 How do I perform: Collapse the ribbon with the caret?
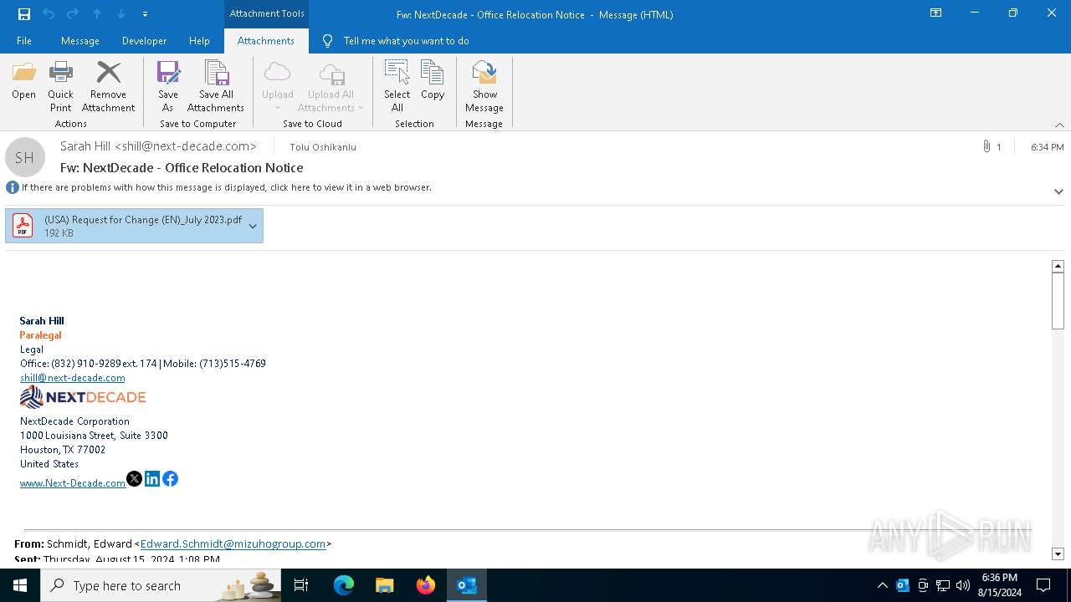pyautogui.click(x=1059, y=125)
